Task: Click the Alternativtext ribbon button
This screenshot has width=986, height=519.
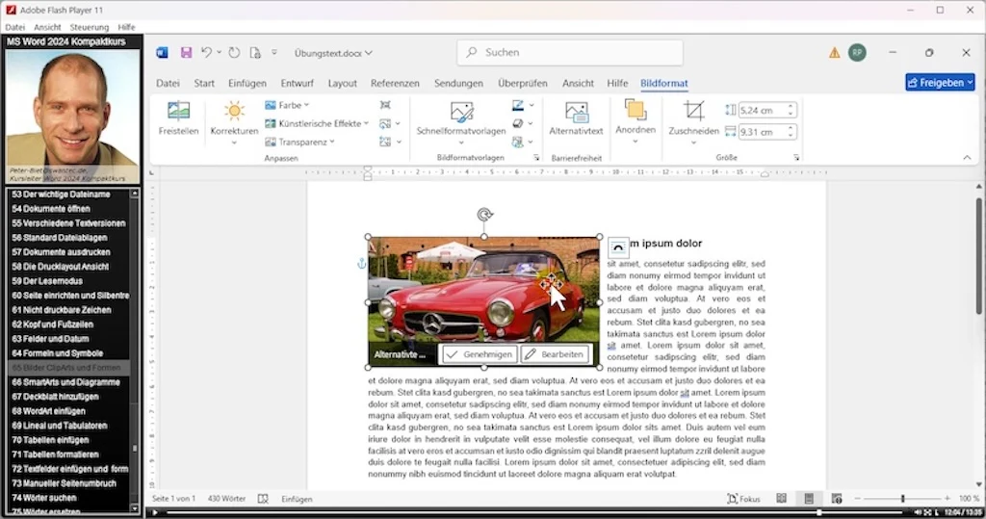Action: (576, 118)
